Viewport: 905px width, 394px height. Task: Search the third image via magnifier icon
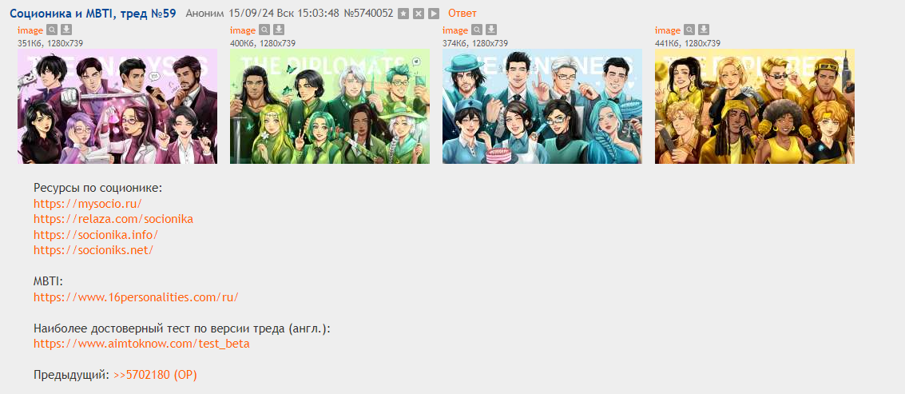[477, 30]
